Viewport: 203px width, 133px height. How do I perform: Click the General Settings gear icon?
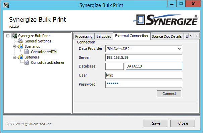click(x=20, y=41)
